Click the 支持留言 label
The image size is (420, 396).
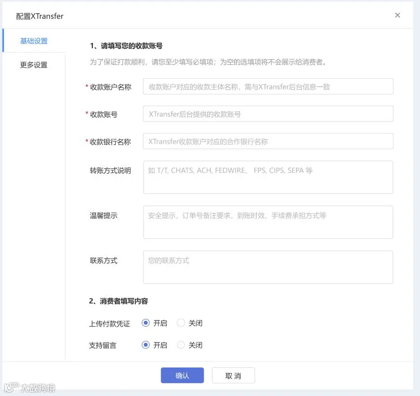(103, 345)
